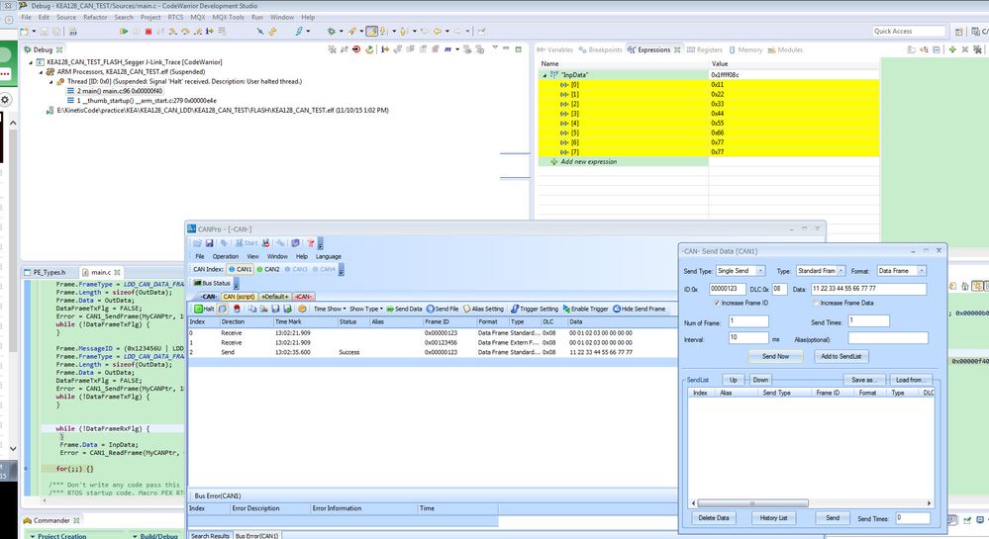Click the Step Over icon in CodeWarrior toolbar
989x539 pixels.
[185, 31]
